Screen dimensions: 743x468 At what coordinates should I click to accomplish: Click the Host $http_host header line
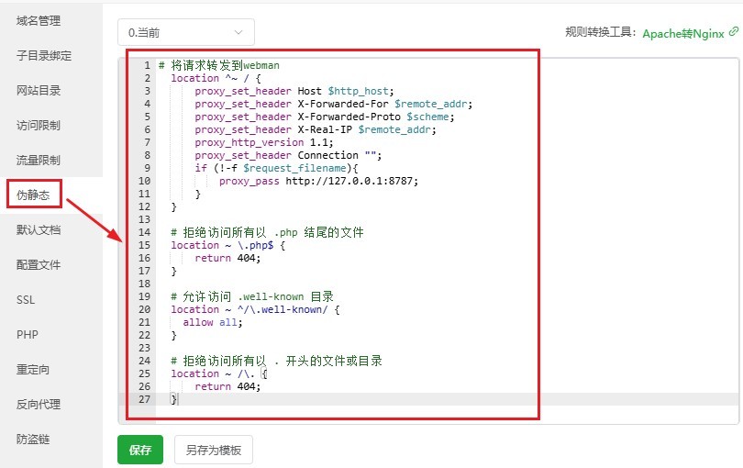(294, 91)
